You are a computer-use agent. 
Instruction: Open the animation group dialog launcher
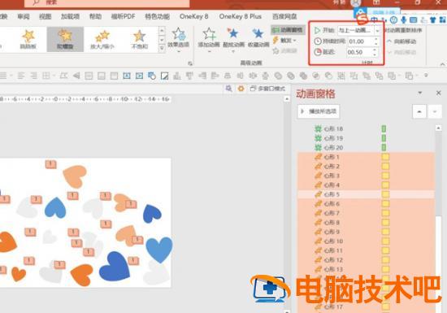click(190, 63)
